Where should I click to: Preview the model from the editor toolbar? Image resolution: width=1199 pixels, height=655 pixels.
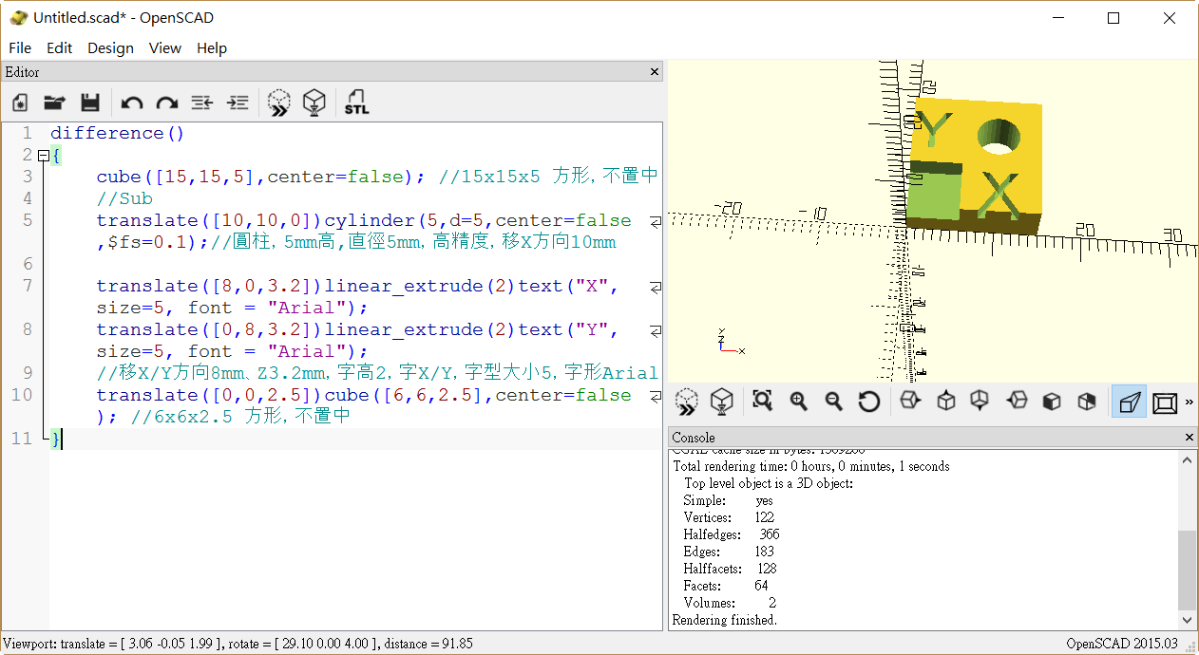(278, 103)
